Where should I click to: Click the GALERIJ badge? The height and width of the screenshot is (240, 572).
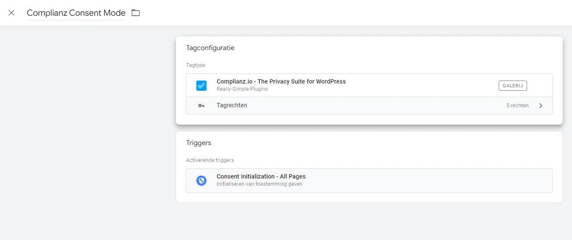click(513, 86)
